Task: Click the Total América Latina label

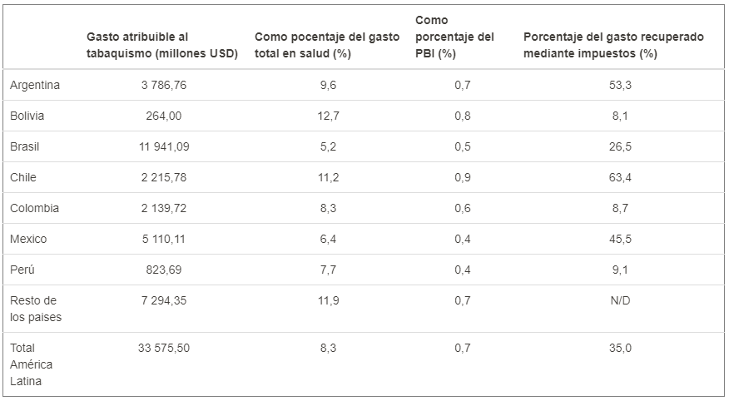Action: pos(32,364)
